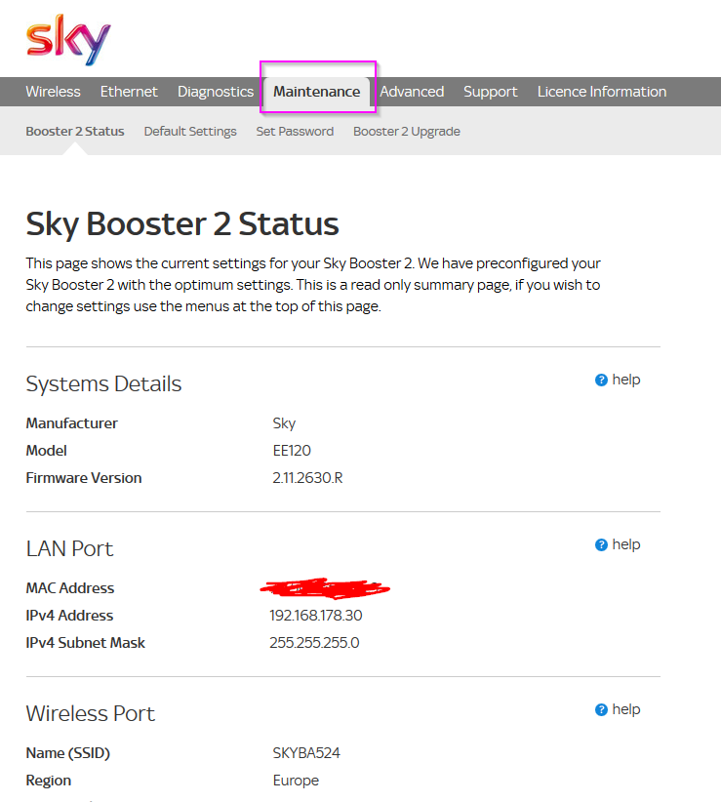
Task: Click the region value Europe
Action: (296, 781)
